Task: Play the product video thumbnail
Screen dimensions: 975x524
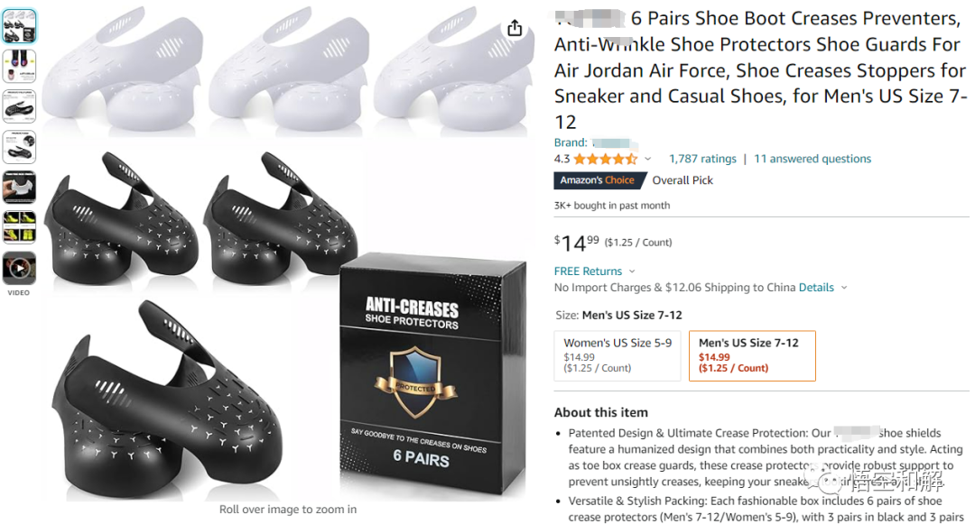Action: coord(19,268)
